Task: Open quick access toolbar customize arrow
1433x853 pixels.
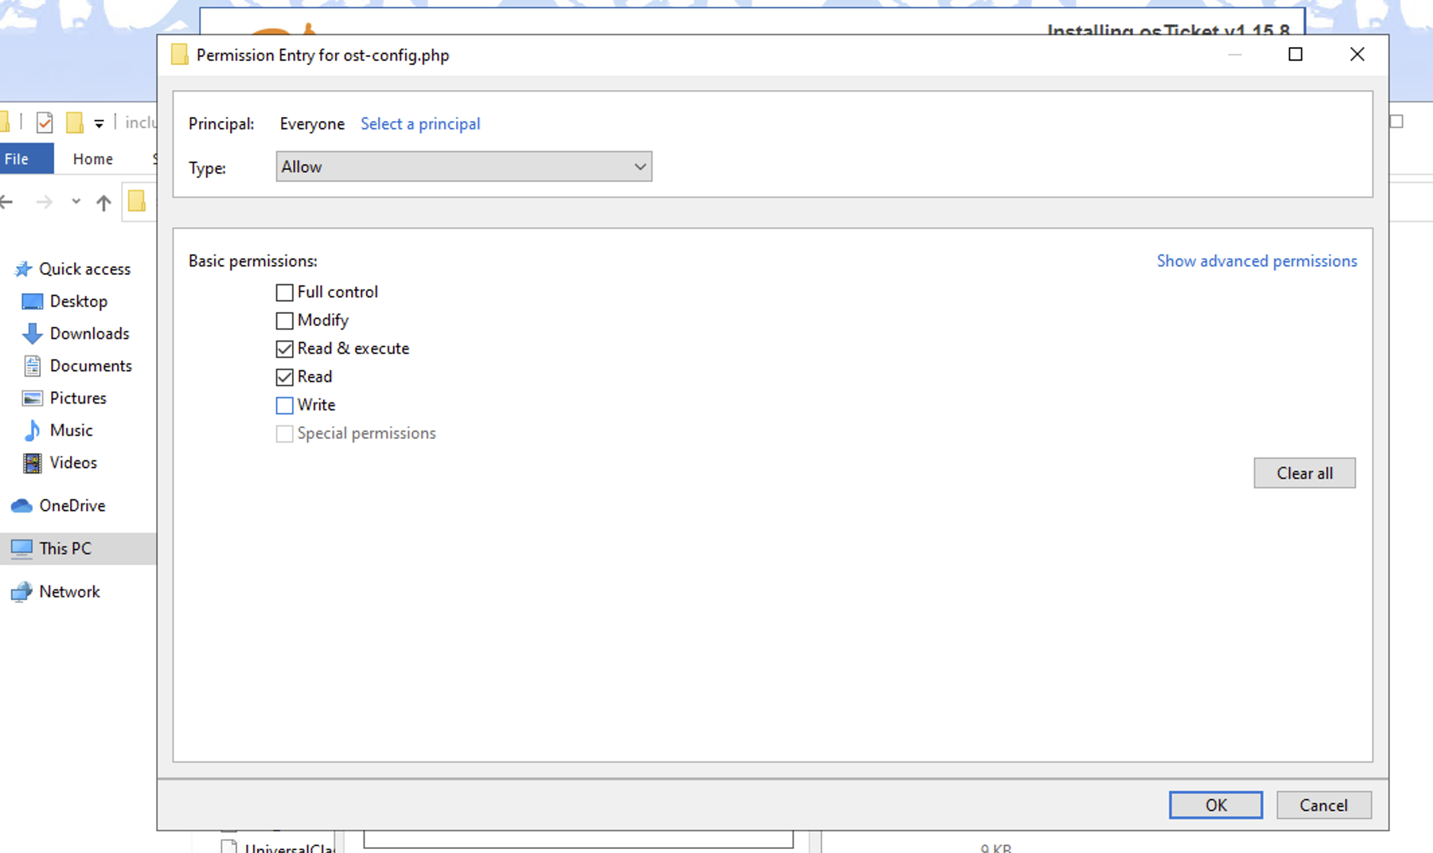Action: [99, 123]
